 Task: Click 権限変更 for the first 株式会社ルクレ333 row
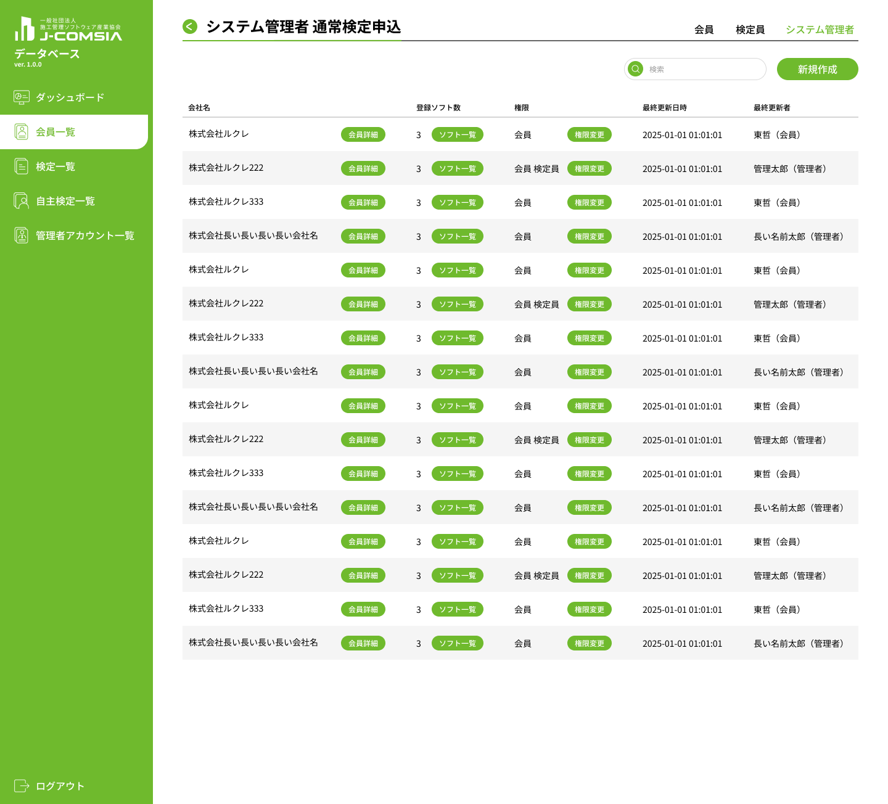589,202
